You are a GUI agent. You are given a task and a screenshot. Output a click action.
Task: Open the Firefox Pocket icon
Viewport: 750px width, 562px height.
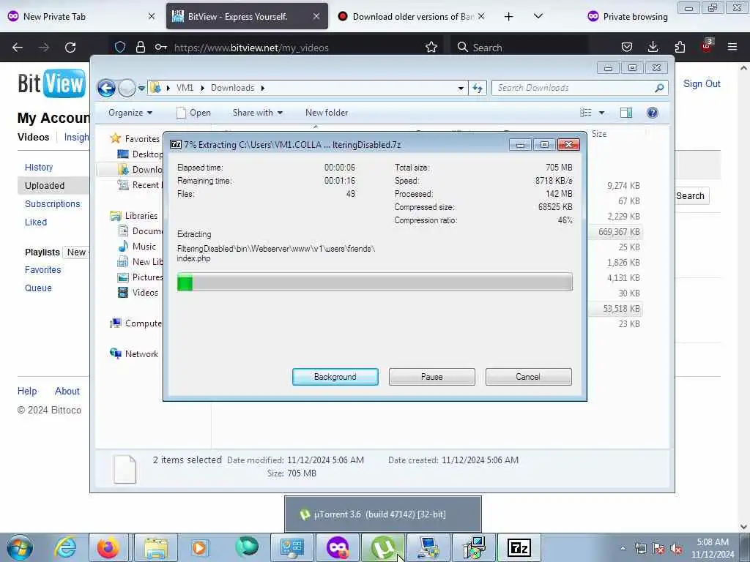pyautogui.click(x=627, y=48)
